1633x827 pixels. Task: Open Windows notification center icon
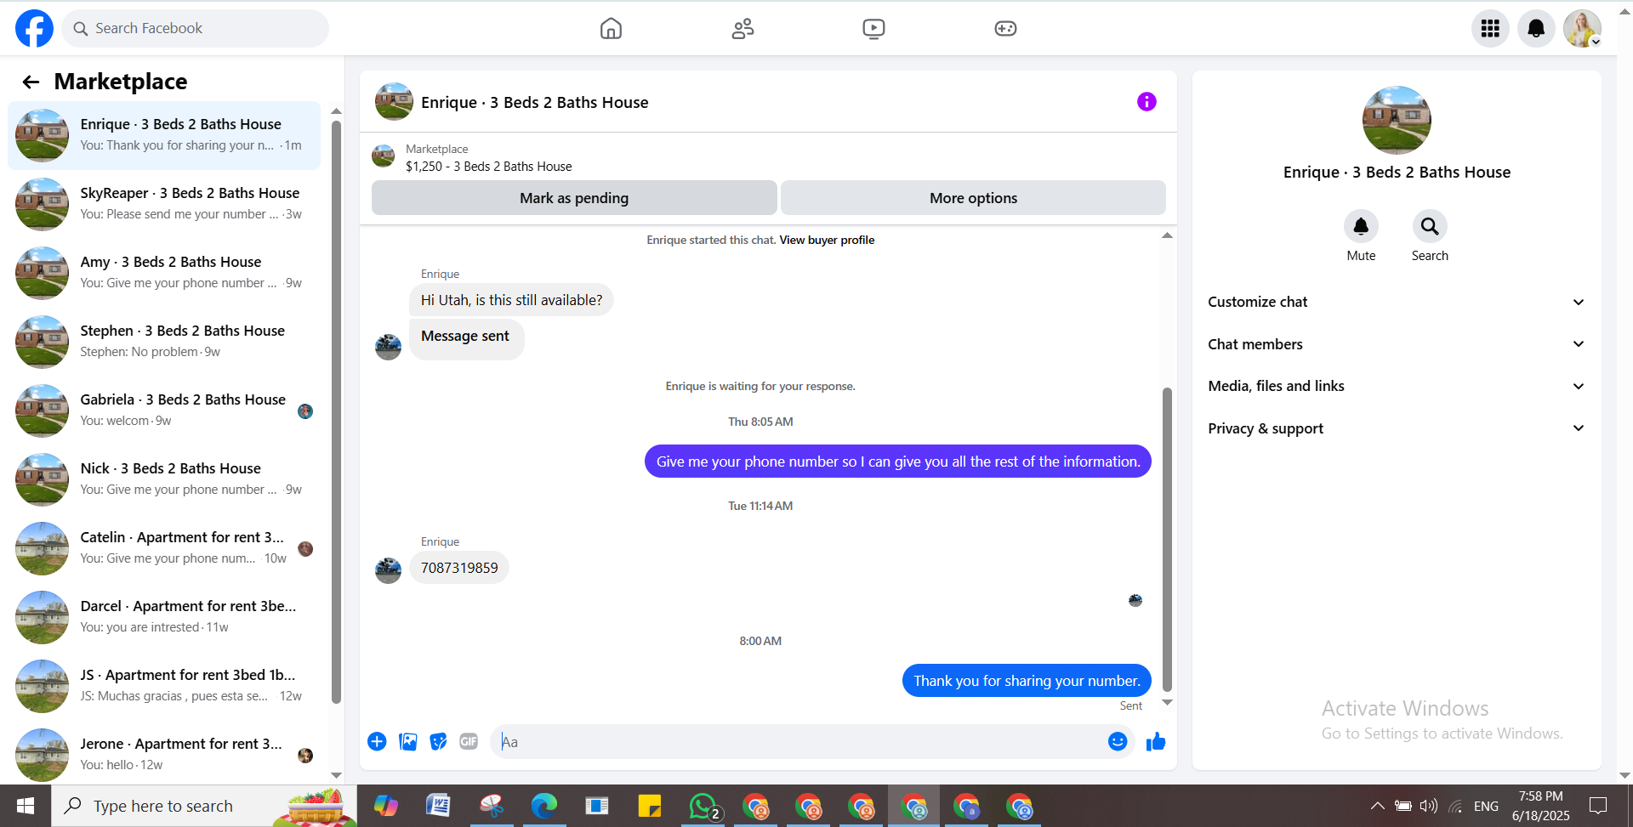[1599, 806]
